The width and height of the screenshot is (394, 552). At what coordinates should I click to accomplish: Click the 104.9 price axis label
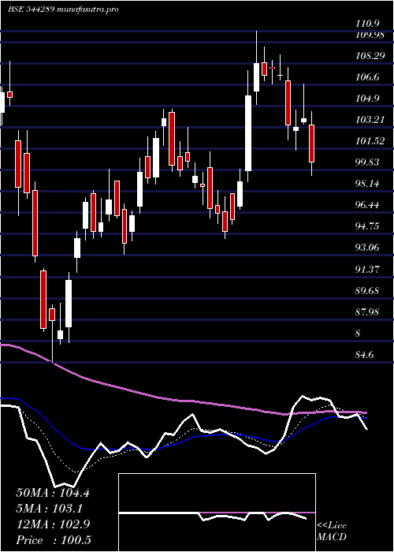pyautogui.click(x=367, y=99)
